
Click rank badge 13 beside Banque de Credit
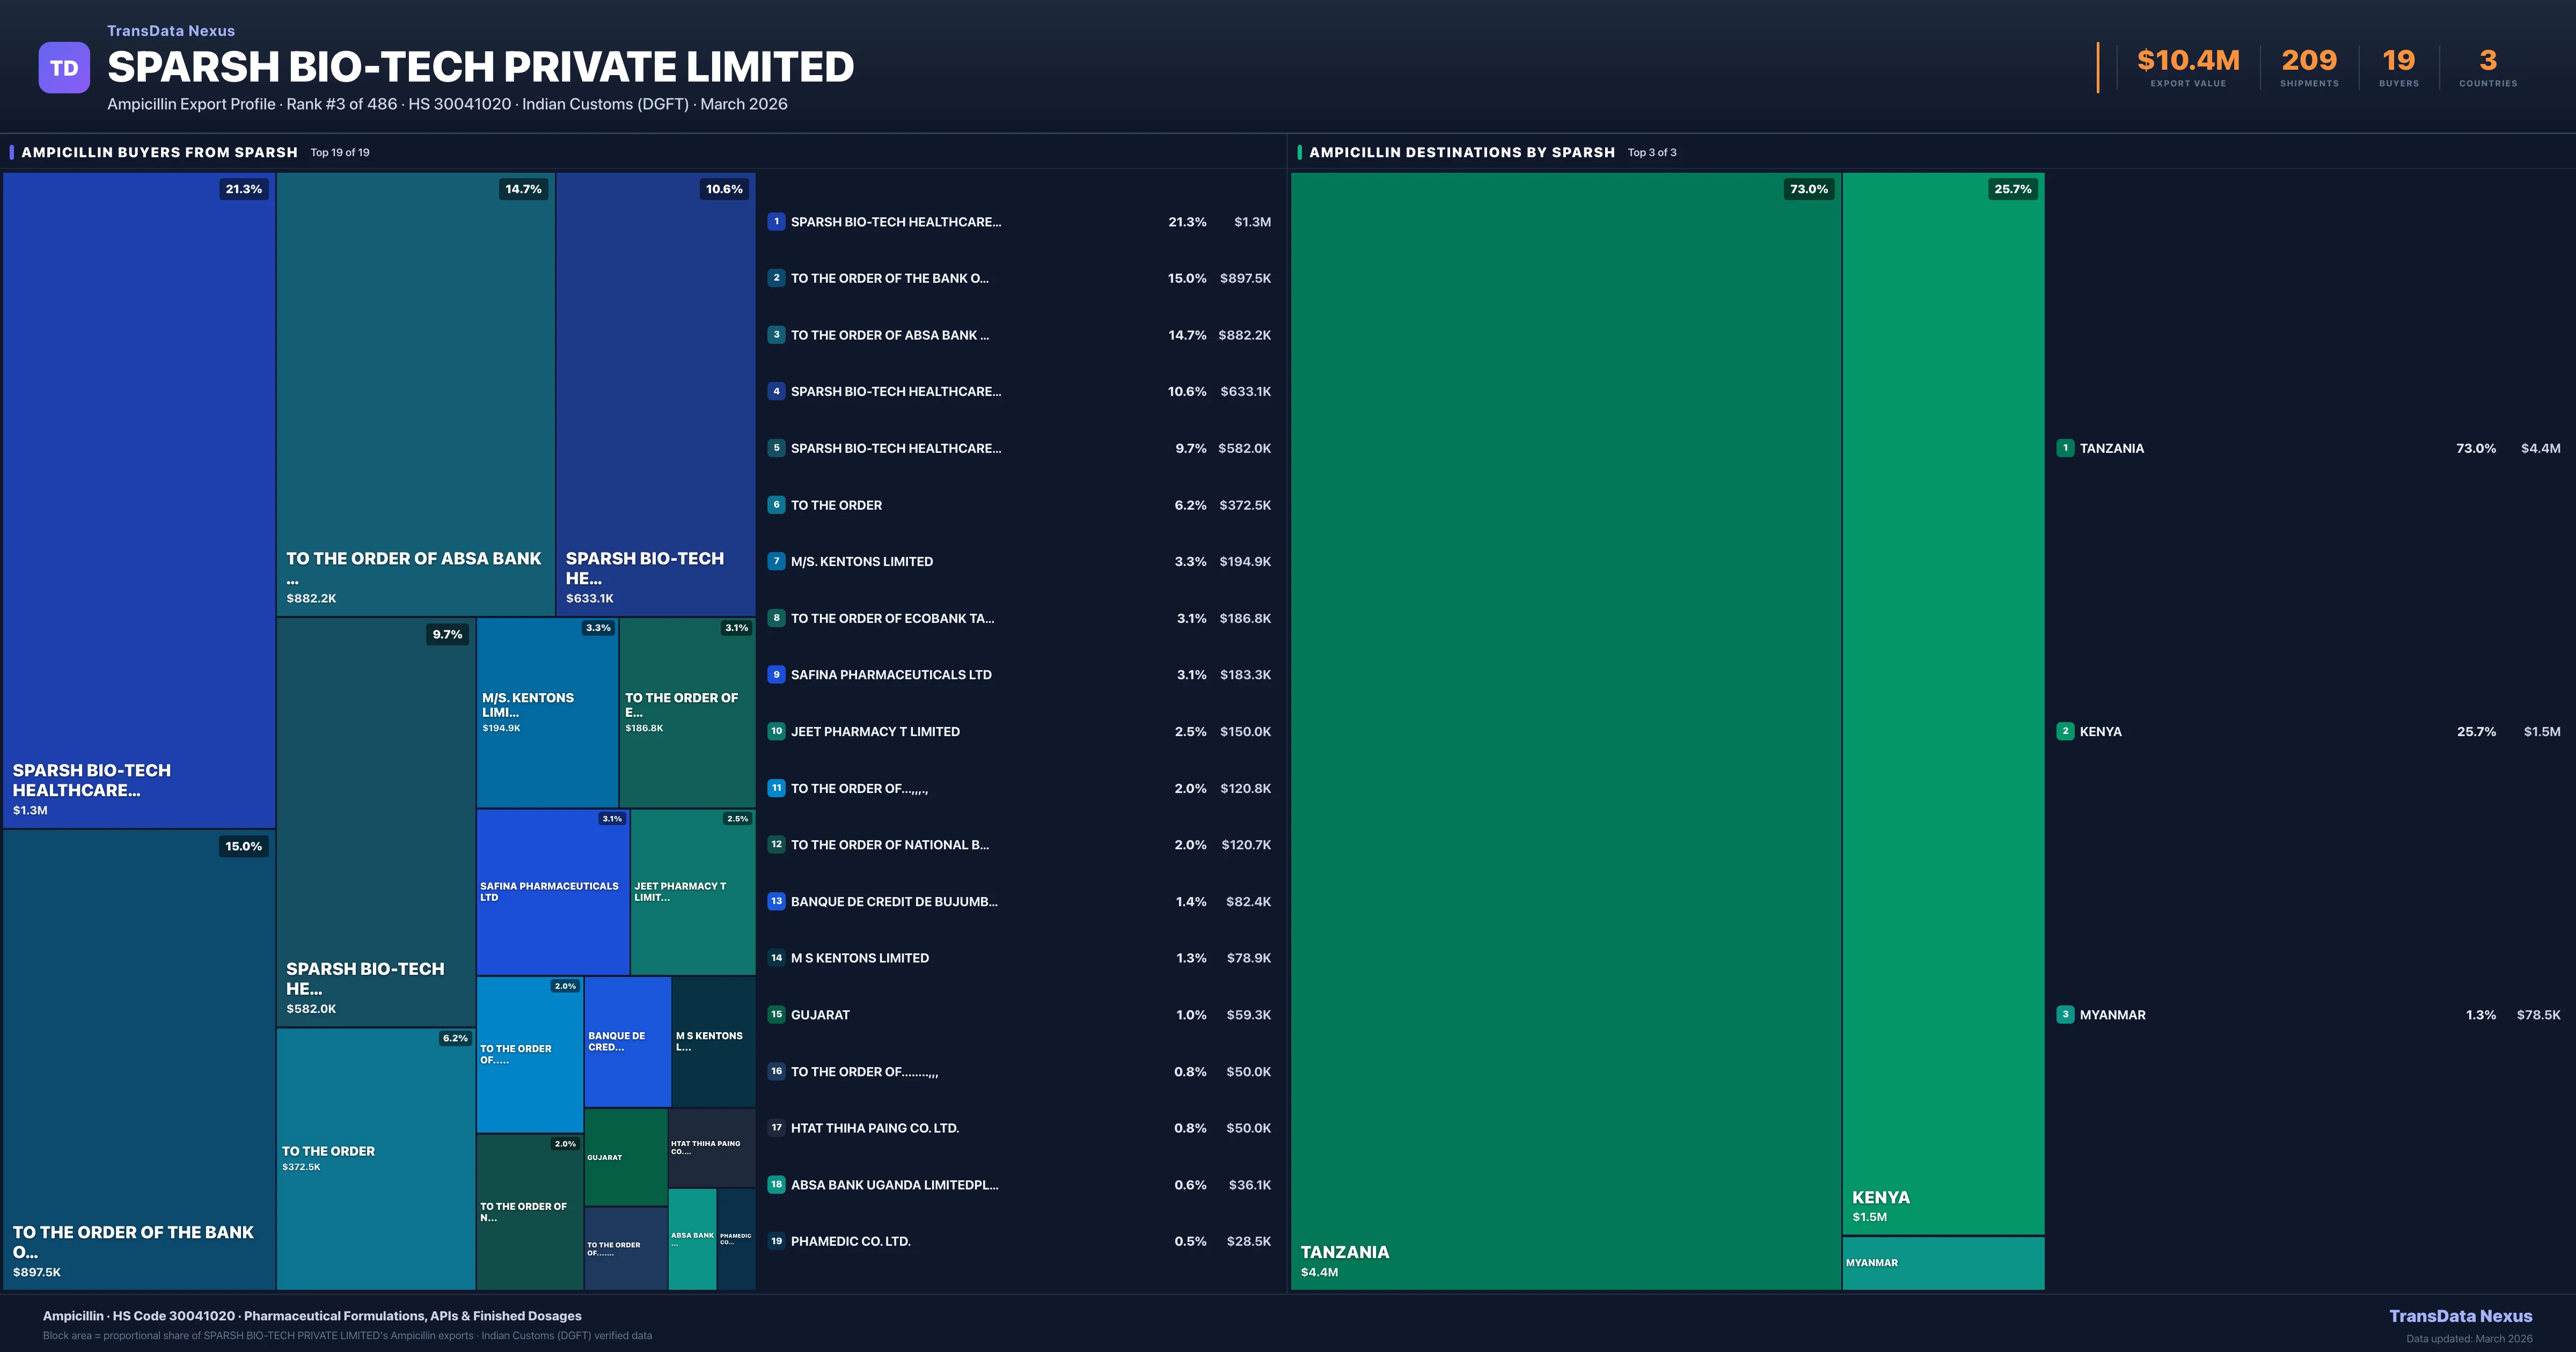[x=776, y=901]
